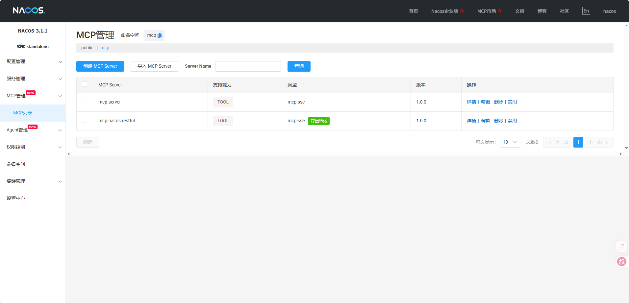Expand 服务管理 sidebar menu
629x303 pixels.
33,79
